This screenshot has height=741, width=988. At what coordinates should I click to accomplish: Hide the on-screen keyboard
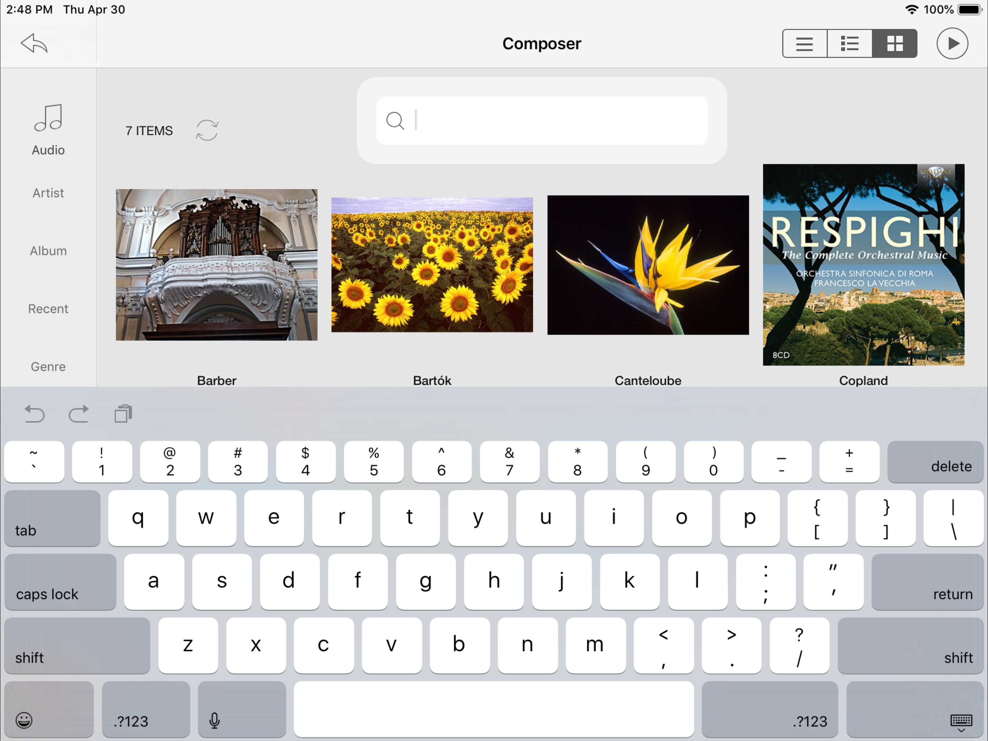[x=961, y=722]
